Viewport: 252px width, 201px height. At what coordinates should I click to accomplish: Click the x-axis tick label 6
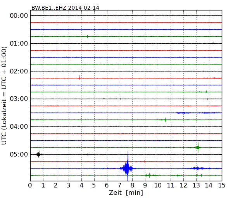(107, 186)
